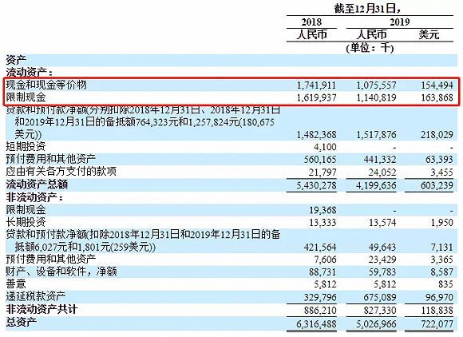Select the value 7,131

[x=441, y=248]
